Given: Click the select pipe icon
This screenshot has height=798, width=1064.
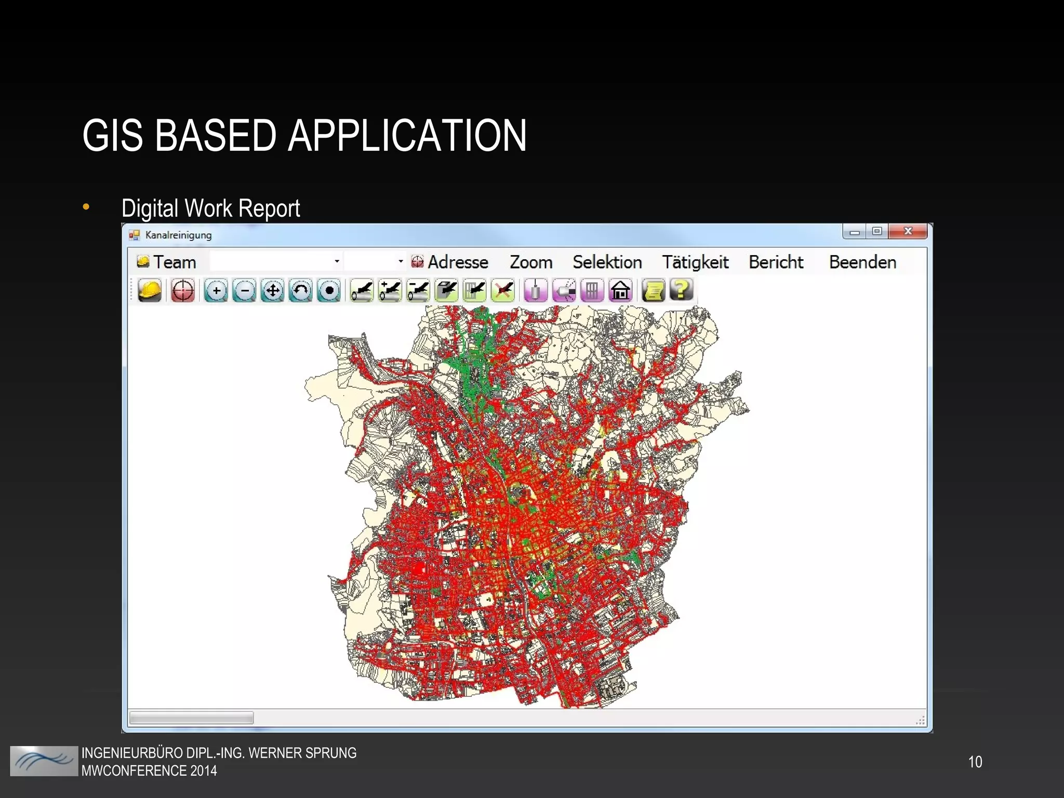Looking at the screenshot, I should (362, 290).
